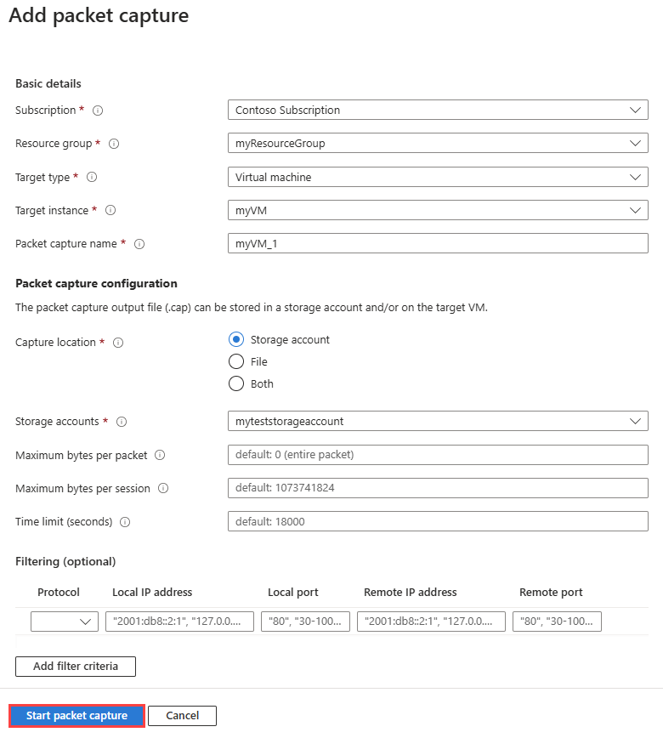Select the File capture location option
The width and height of the screenshot is (663, 738).
point(236,361)
